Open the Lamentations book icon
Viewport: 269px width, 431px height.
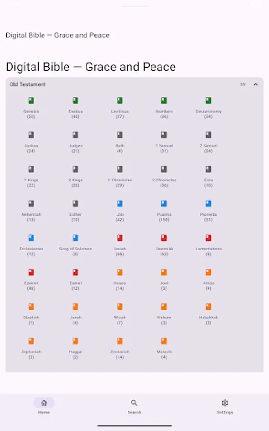(x=208, y=238)
